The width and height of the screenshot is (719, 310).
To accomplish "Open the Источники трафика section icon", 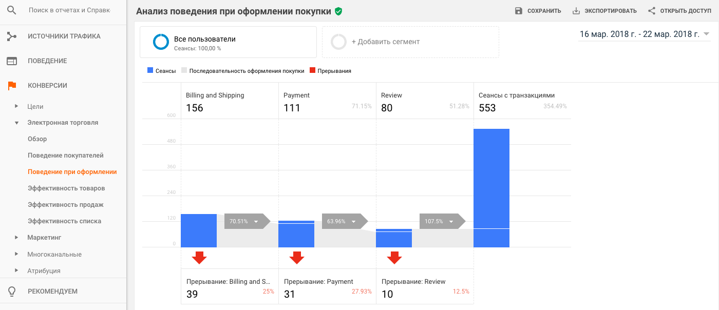I will (11, 36).
